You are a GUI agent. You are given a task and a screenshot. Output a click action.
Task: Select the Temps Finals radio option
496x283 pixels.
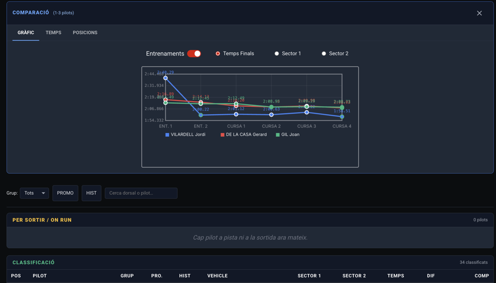click(218, 54)
